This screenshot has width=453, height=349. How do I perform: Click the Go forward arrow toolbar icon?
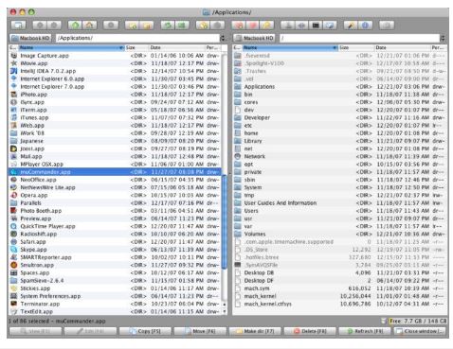pyautogui.click(x=54, y=26)
